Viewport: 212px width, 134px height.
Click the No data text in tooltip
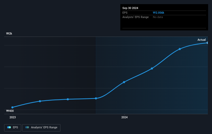(x=158, y=17)
